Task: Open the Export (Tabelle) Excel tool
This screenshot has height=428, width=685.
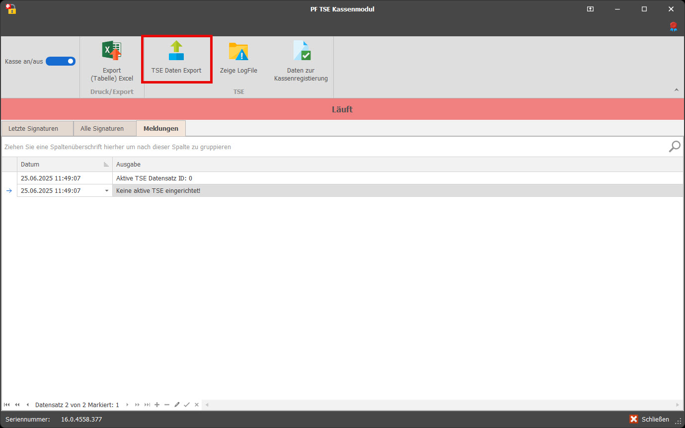Action: tap(112, 61)
